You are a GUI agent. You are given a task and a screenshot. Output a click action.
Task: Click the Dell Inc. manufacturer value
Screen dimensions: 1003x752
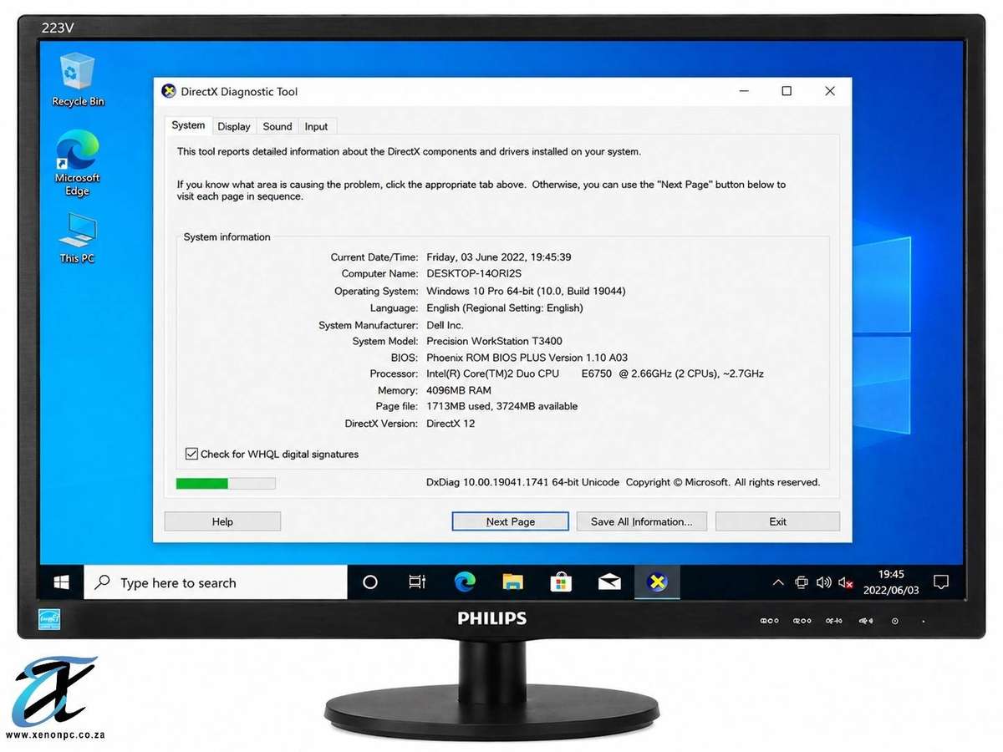click(x=445, y=325)
